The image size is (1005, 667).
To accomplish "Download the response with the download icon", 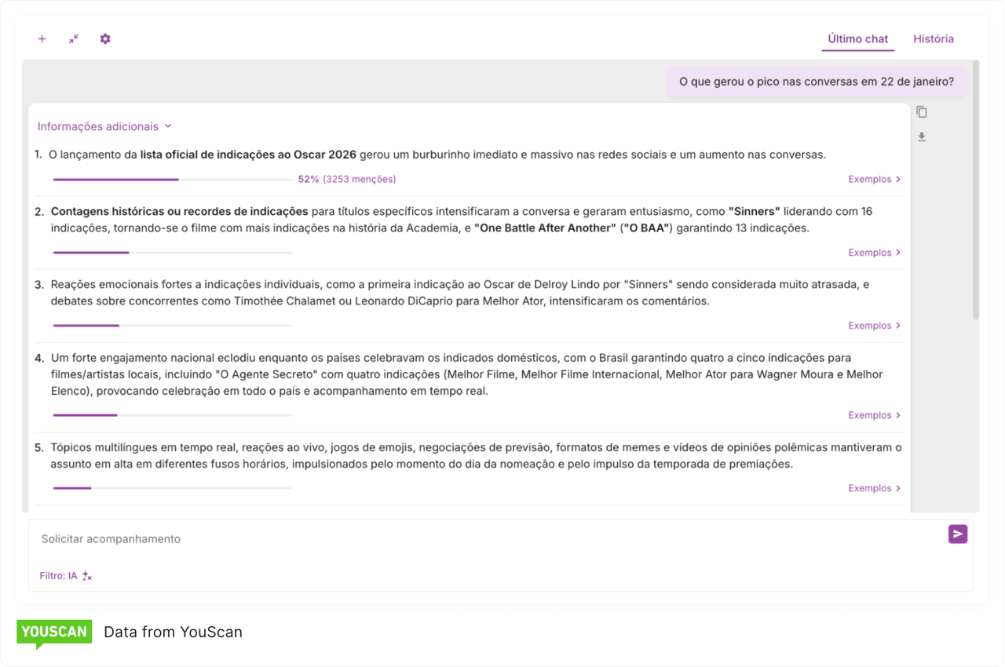I will (x=922, y=137).
